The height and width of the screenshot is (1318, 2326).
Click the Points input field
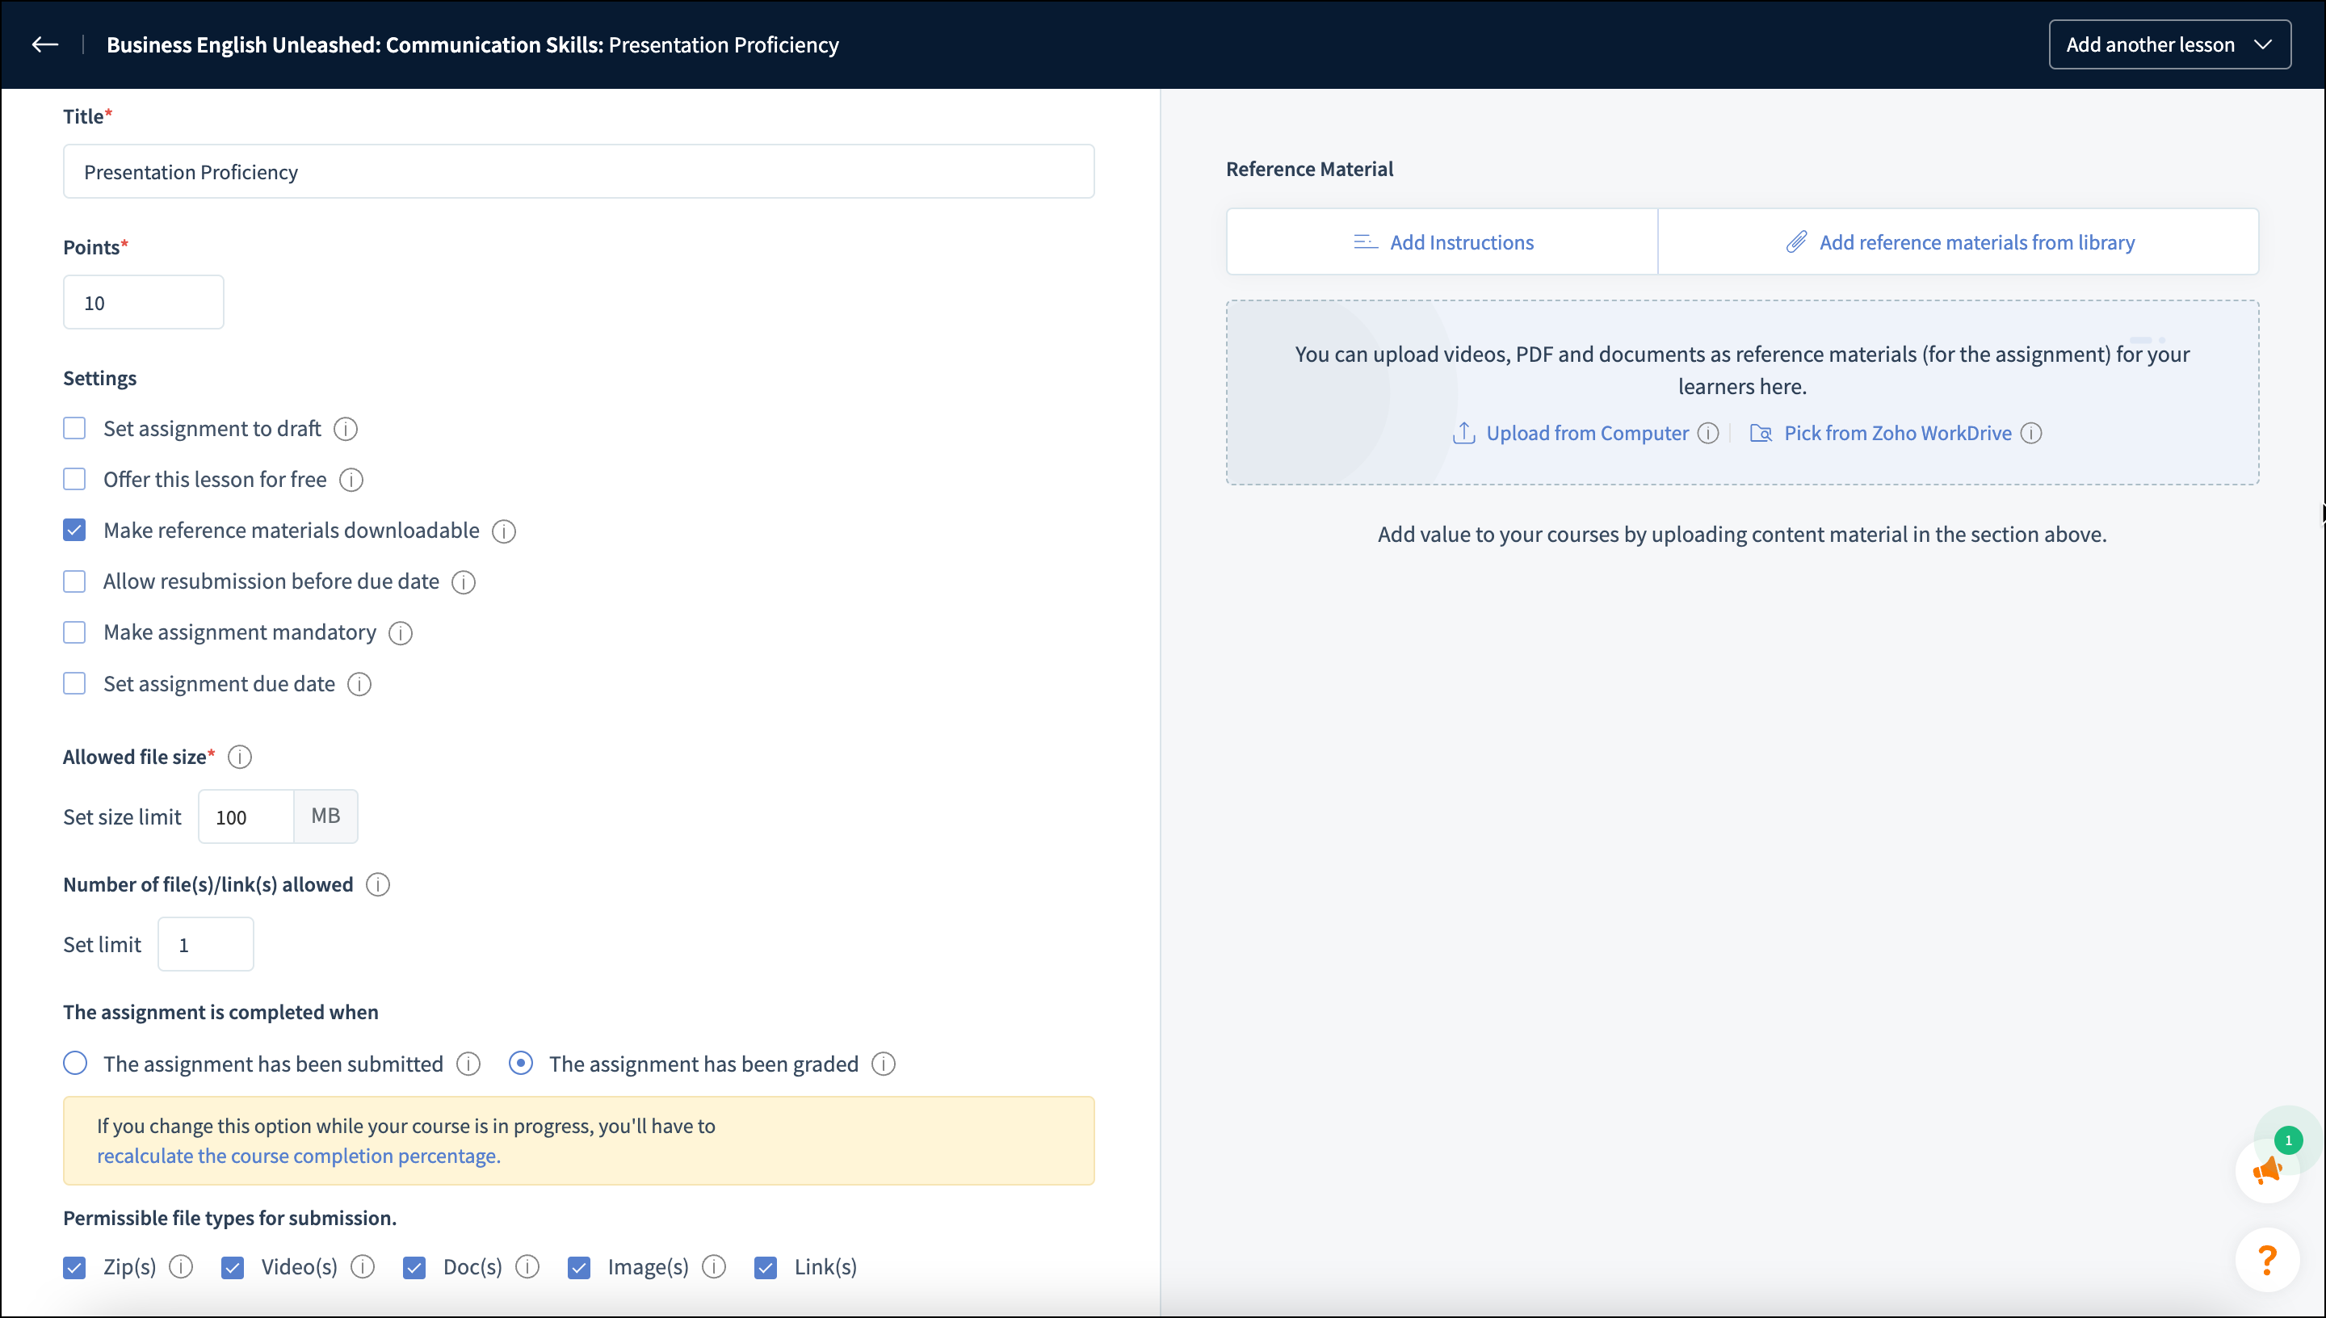pyautogui.click(x=143, y=302)
